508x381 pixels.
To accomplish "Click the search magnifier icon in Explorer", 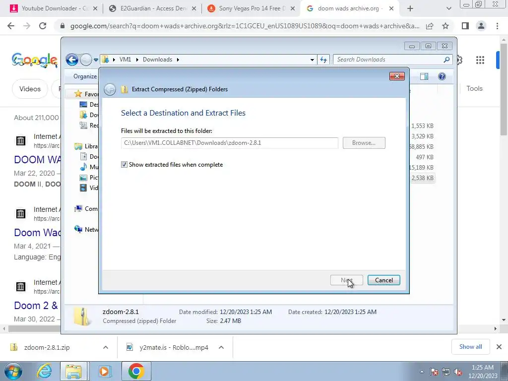I will 446,60.
